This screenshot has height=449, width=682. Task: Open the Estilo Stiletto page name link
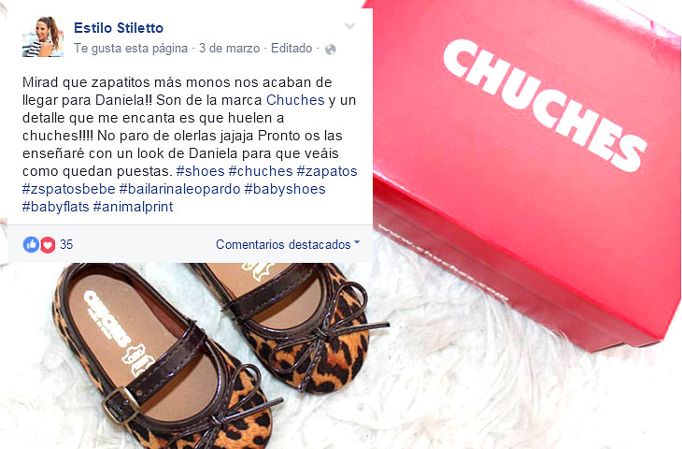(x=119, y=28)
